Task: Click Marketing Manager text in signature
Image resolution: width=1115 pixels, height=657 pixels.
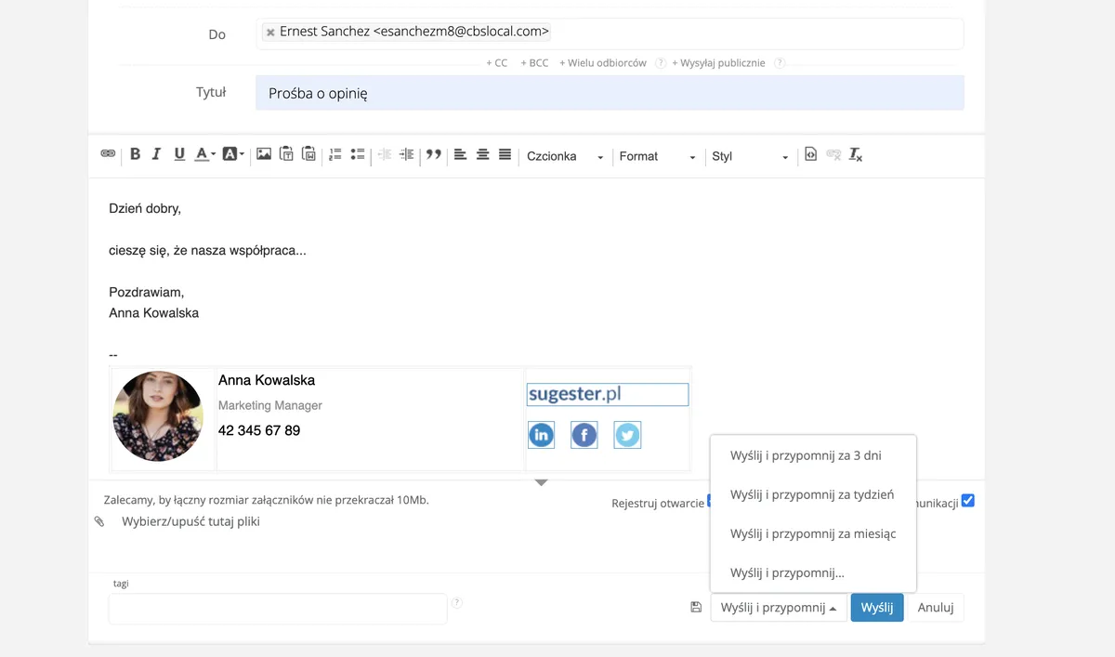Action: click(x=270, y=405)
